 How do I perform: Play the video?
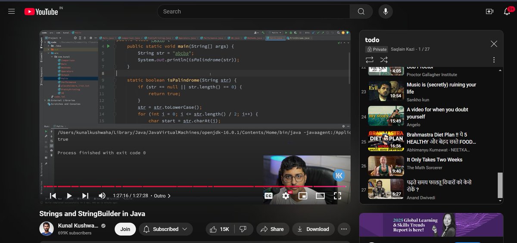tap(69, 196)
